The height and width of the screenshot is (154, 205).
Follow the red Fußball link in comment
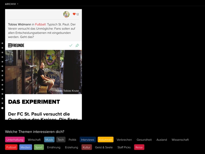tap(40, 24)
